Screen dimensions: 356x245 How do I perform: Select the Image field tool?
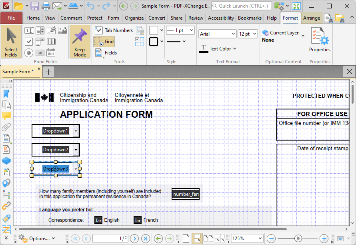(62, 30)
